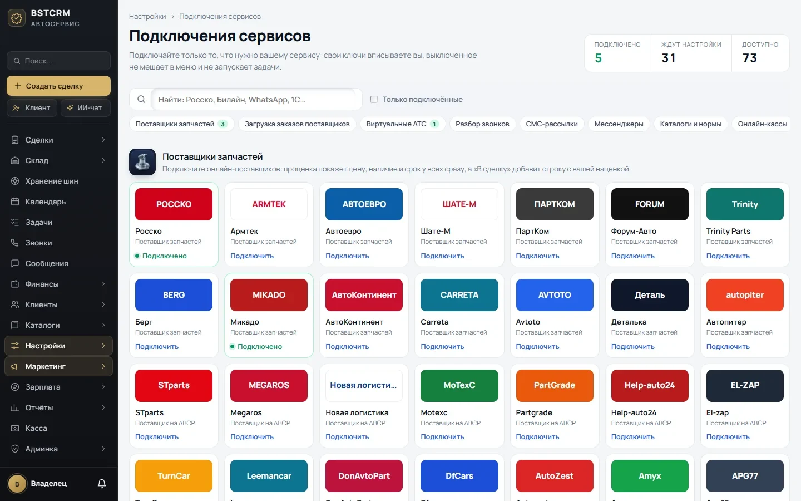Select the СМС-рассылки filter tab
Screen dimensions: 801x501
(552, 124)
